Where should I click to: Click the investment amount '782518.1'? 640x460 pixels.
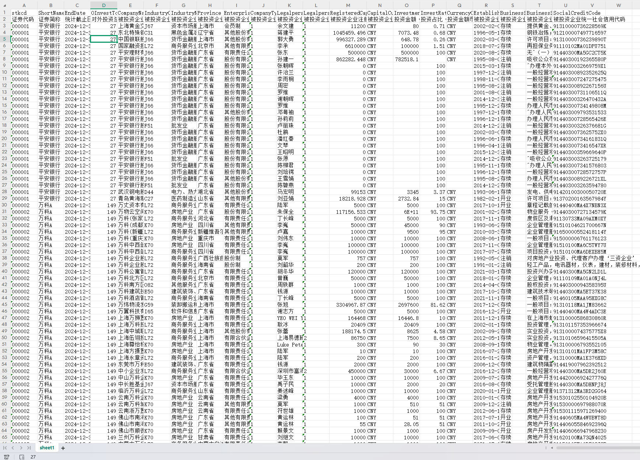pos(407,59)
